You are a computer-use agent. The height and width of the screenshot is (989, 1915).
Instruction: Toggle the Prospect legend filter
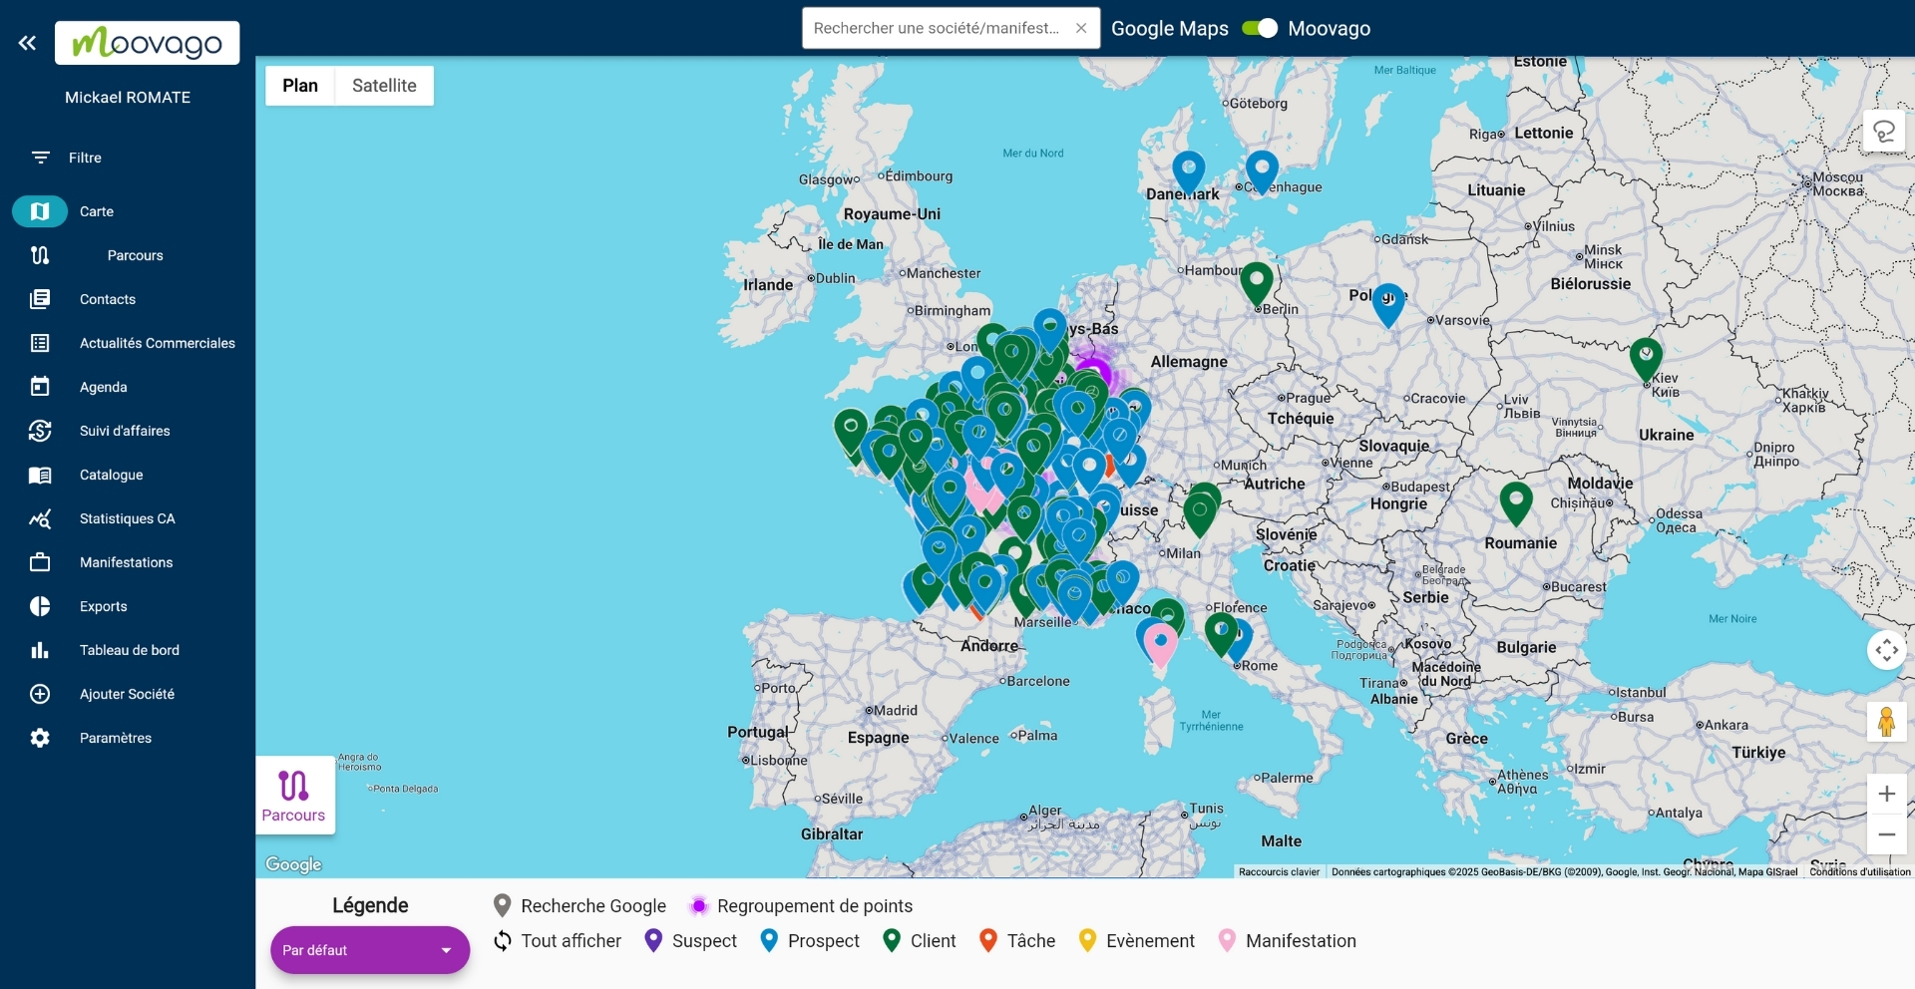809,940
